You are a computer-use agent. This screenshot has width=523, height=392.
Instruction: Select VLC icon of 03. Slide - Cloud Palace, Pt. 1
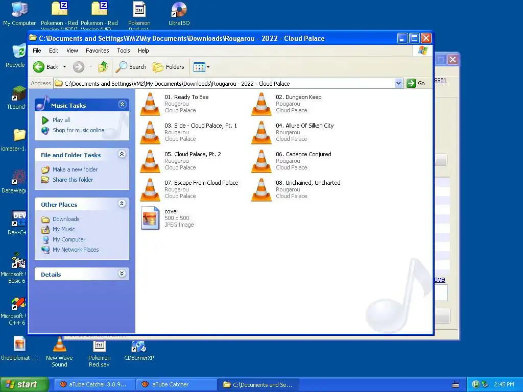point(150,133)
